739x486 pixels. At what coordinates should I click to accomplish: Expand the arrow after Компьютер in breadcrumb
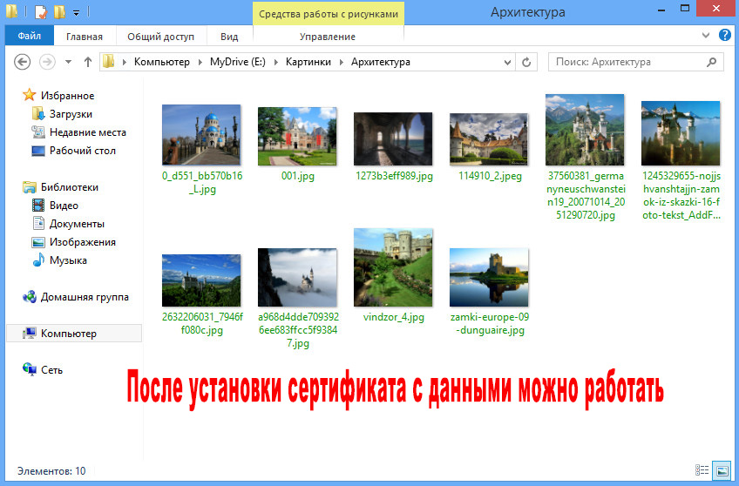(x=200, y=62)
